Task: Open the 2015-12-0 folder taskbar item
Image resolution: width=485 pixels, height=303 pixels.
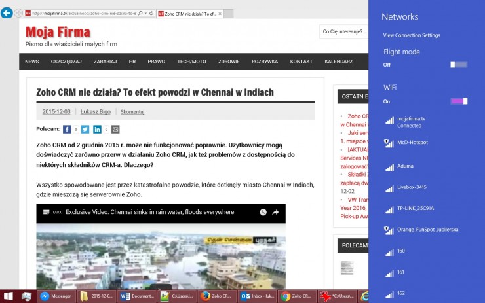Action: (96, 296)
